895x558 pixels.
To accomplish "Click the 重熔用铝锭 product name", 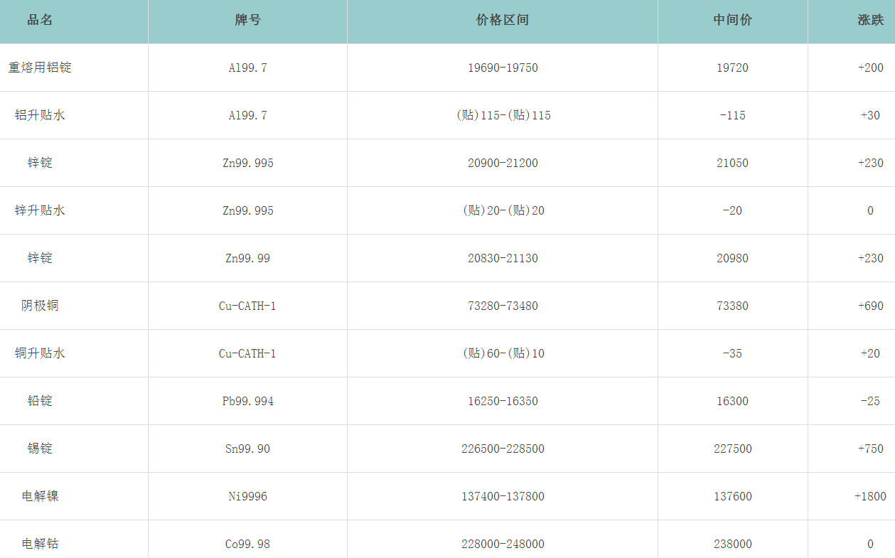I will pyautogui.click(x=40, y=68).
